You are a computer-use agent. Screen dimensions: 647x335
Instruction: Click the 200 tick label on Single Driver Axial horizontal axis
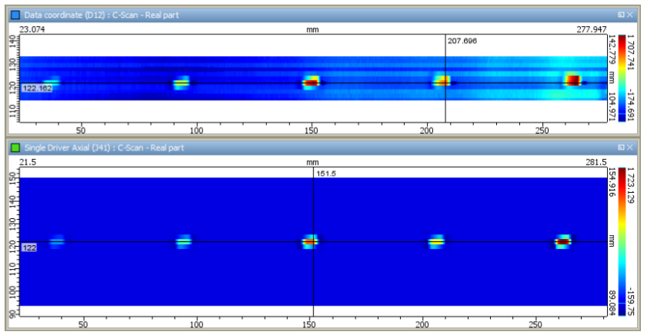[x=422, y=324]
